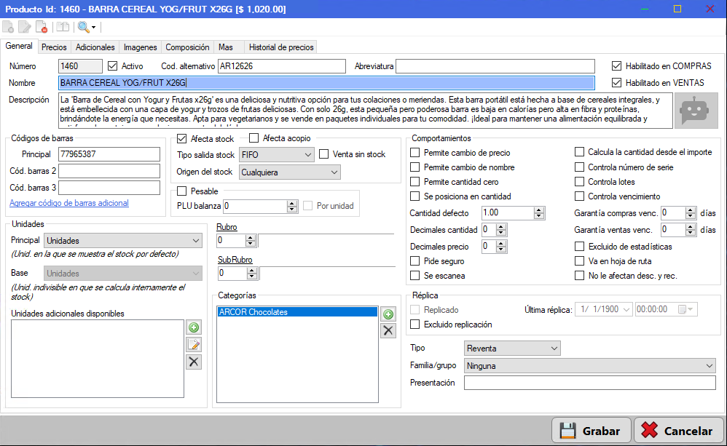
Task: View the Historial de precios tab
Action: coord(281,47)
